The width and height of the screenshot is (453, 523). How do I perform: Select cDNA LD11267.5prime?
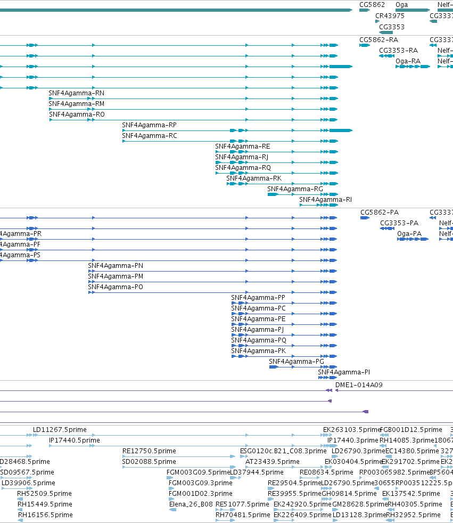coord(60,430)
